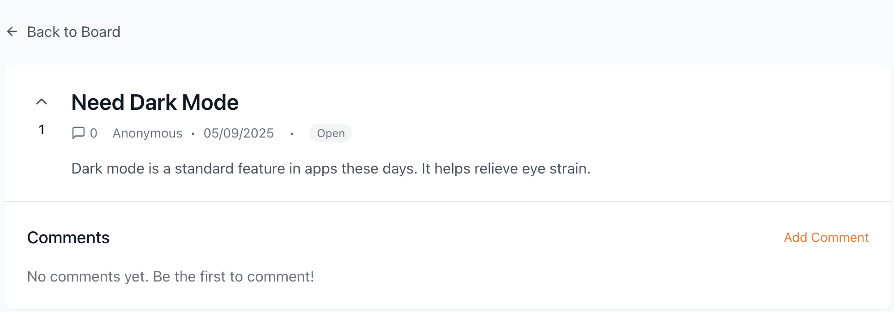The width and height of the screenshot is (894, 312).
Task: Select the Anonymous author name
Action: (x=147, y=133)
